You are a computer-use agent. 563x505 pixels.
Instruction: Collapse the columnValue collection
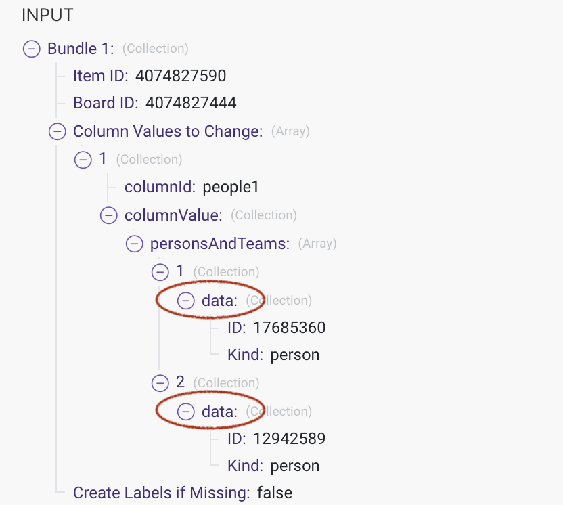pos(109,215)
